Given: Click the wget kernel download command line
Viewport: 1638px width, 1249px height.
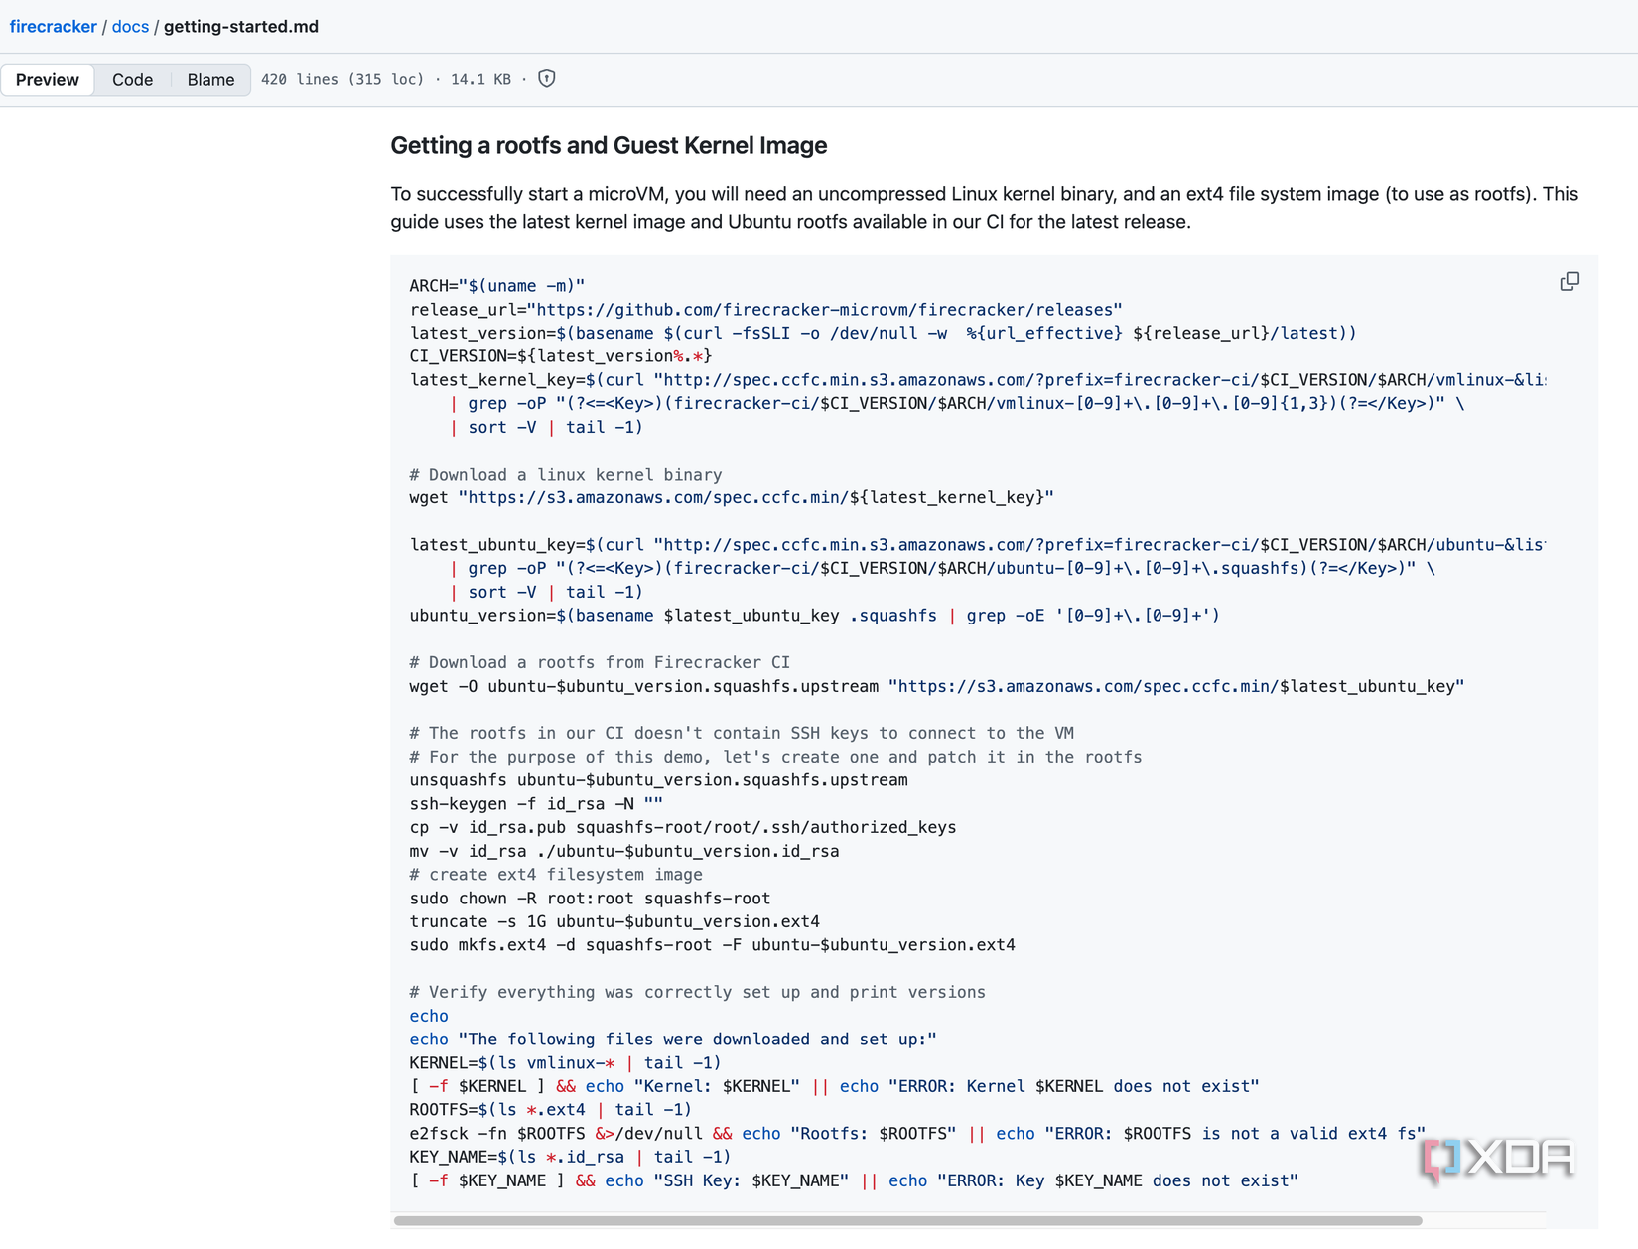Looking at the screenshot, I should coord(731,497).
